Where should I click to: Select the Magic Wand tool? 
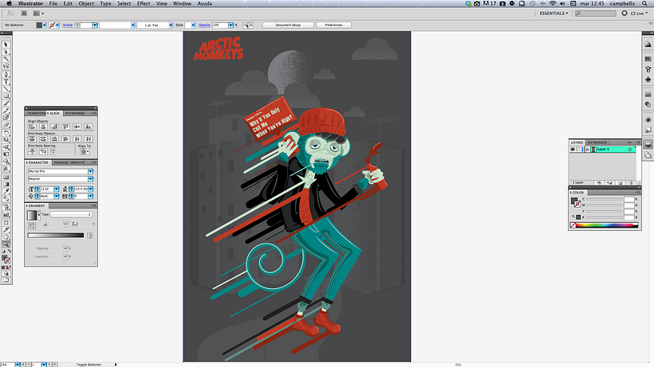[x=6, y=59]
